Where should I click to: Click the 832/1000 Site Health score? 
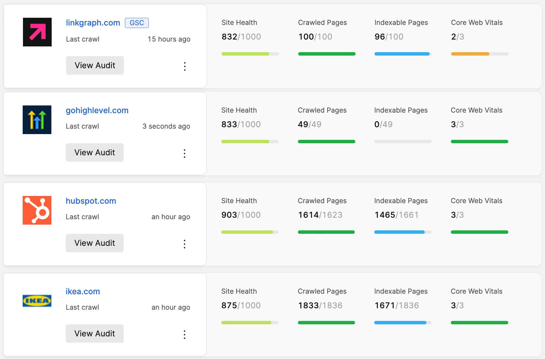point(241,37)
